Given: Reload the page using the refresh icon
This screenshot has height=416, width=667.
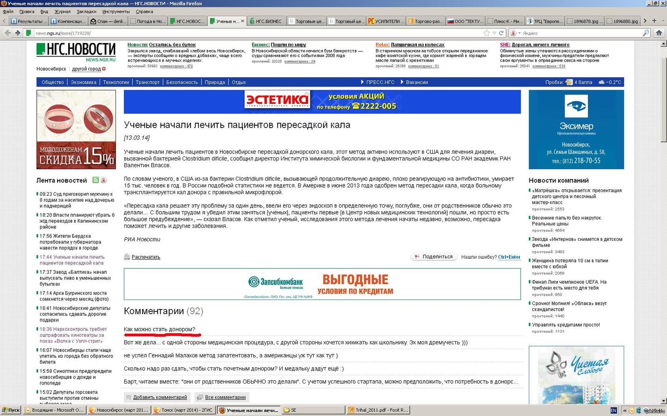Looking at the screenshot, I should tap(502, 33).
